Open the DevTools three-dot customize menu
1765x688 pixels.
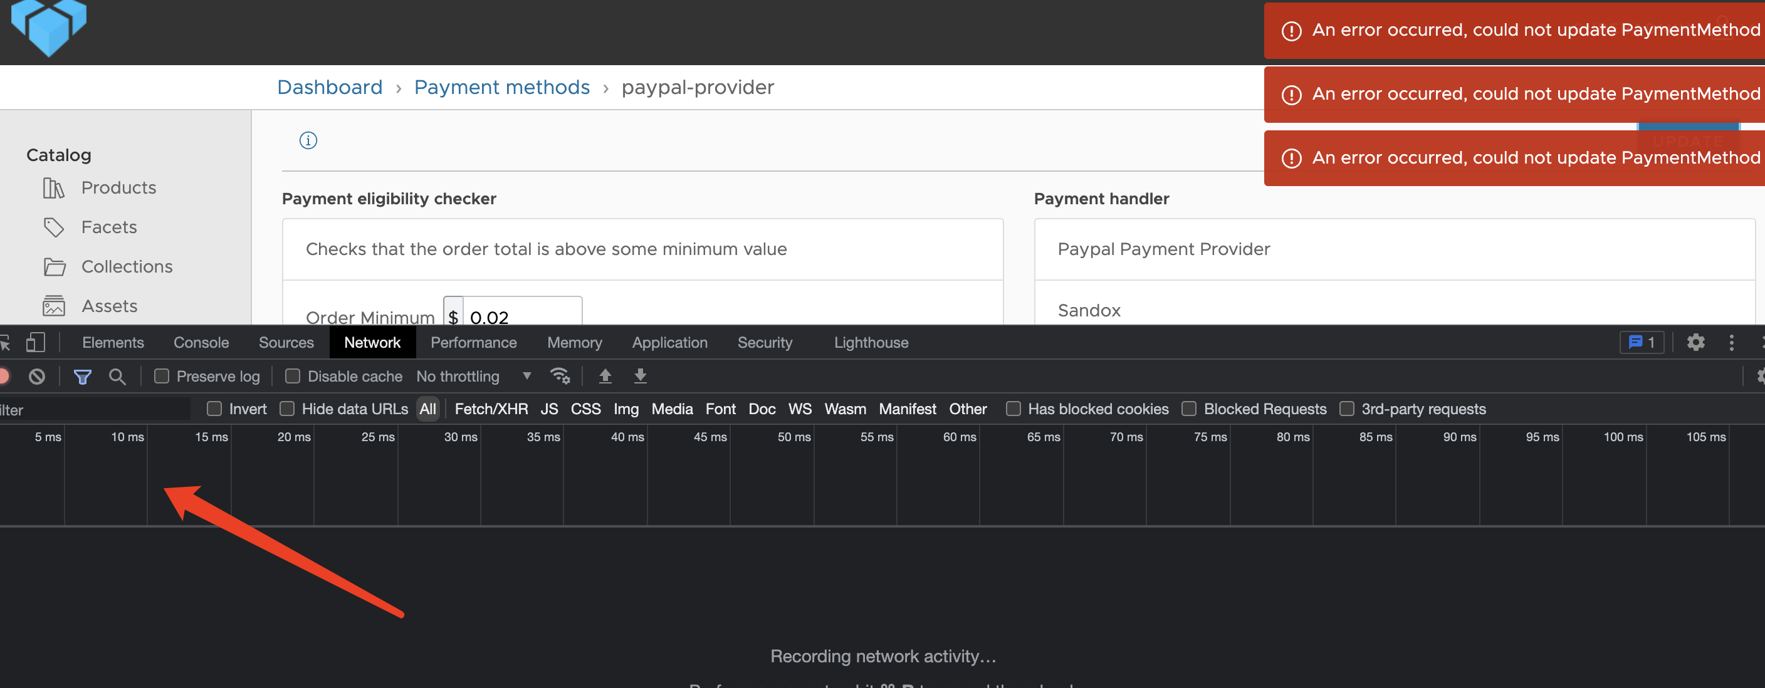pyautogui.click(x=1731, y=342)
